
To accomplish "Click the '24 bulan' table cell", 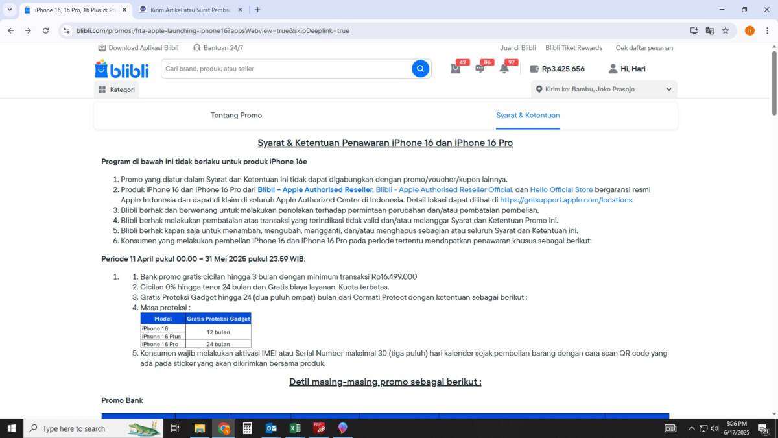I will point(218,344).
